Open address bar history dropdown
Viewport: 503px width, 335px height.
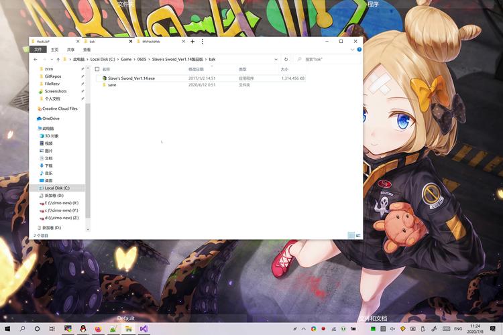click(x=276, y=60)
